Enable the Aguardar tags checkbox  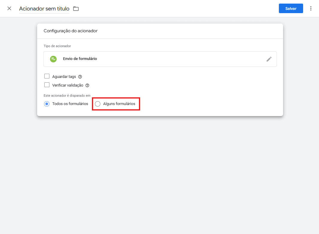tap(47, 76)
